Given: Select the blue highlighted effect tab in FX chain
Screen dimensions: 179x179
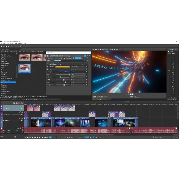Looking at the screenshot, I should pyautogui.click(x=77, y=58).
